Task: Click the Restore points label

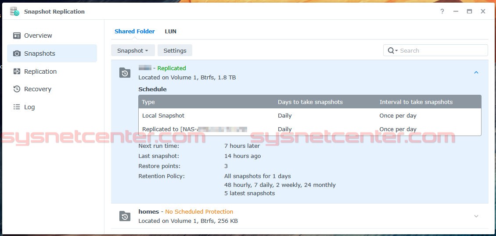Action: click(x=159, y=166)
